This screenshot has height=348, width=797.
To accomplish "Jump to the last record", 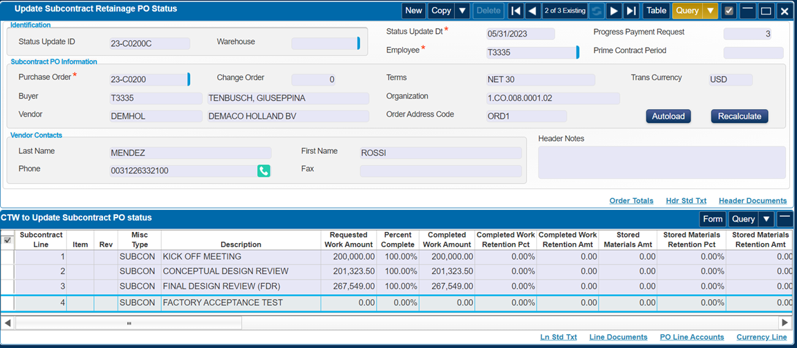I will [630, 10].
